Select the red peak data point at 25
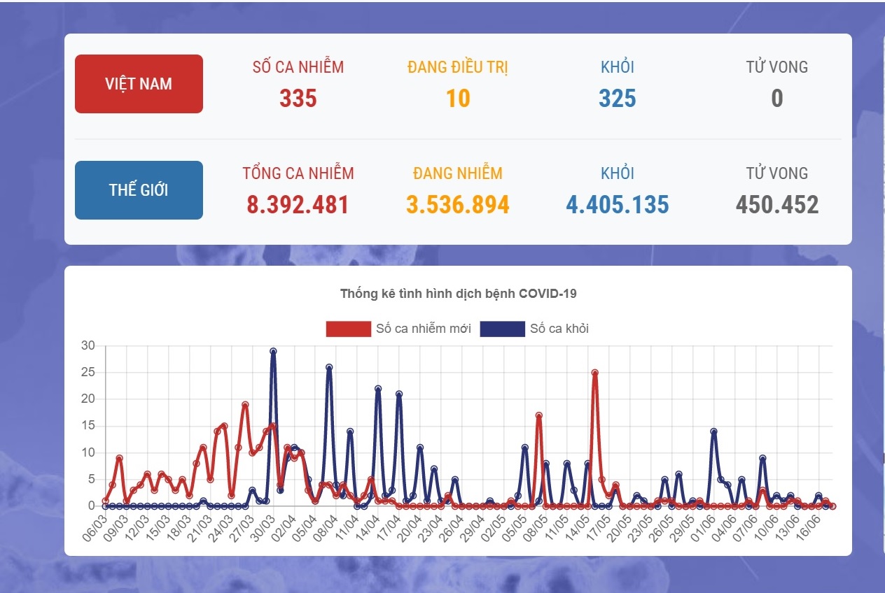The image size is (885, 593). [x=594, y=373]
